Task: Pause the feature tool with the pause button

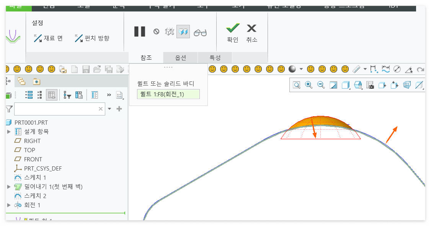Action: [x=140, y=32]
